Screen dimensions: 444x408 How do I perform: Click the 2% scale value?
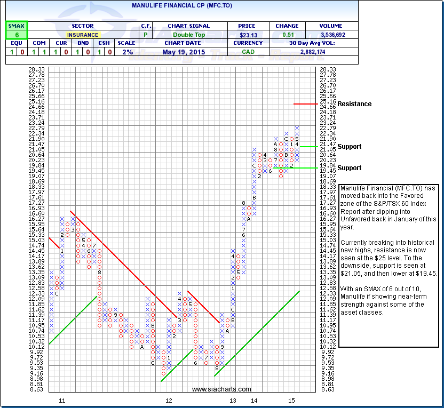(x=128, y=52)
